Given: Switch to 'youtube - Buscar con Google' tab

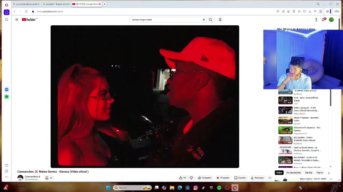Looking at the screenshot, I should (56, 4).
